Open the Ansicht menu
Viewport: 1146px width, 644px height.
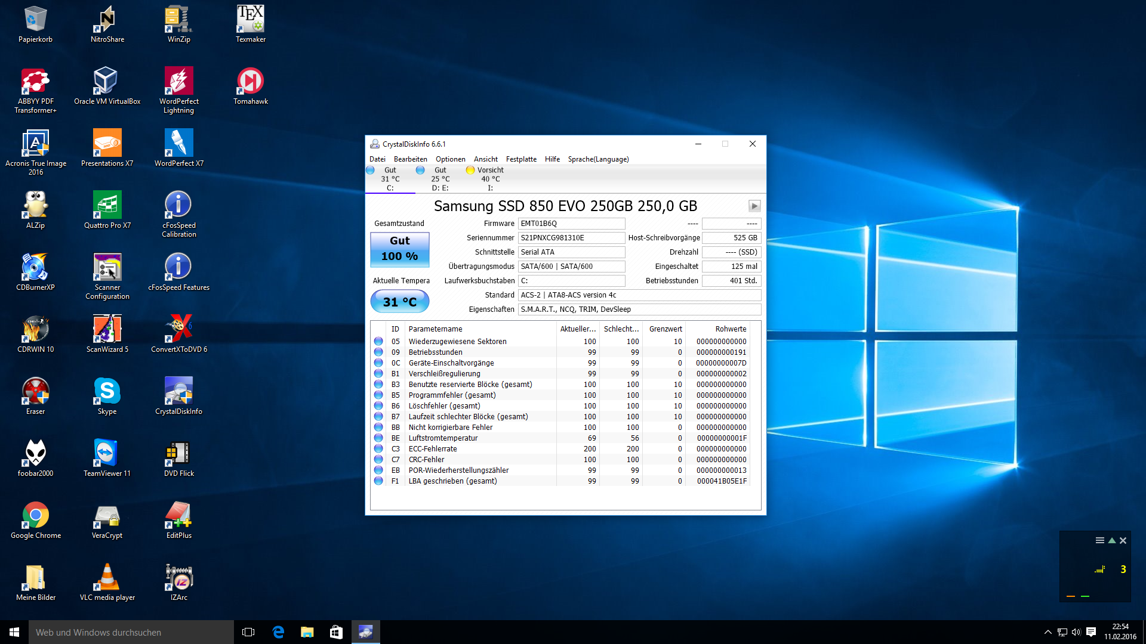(x=485, y=159)
